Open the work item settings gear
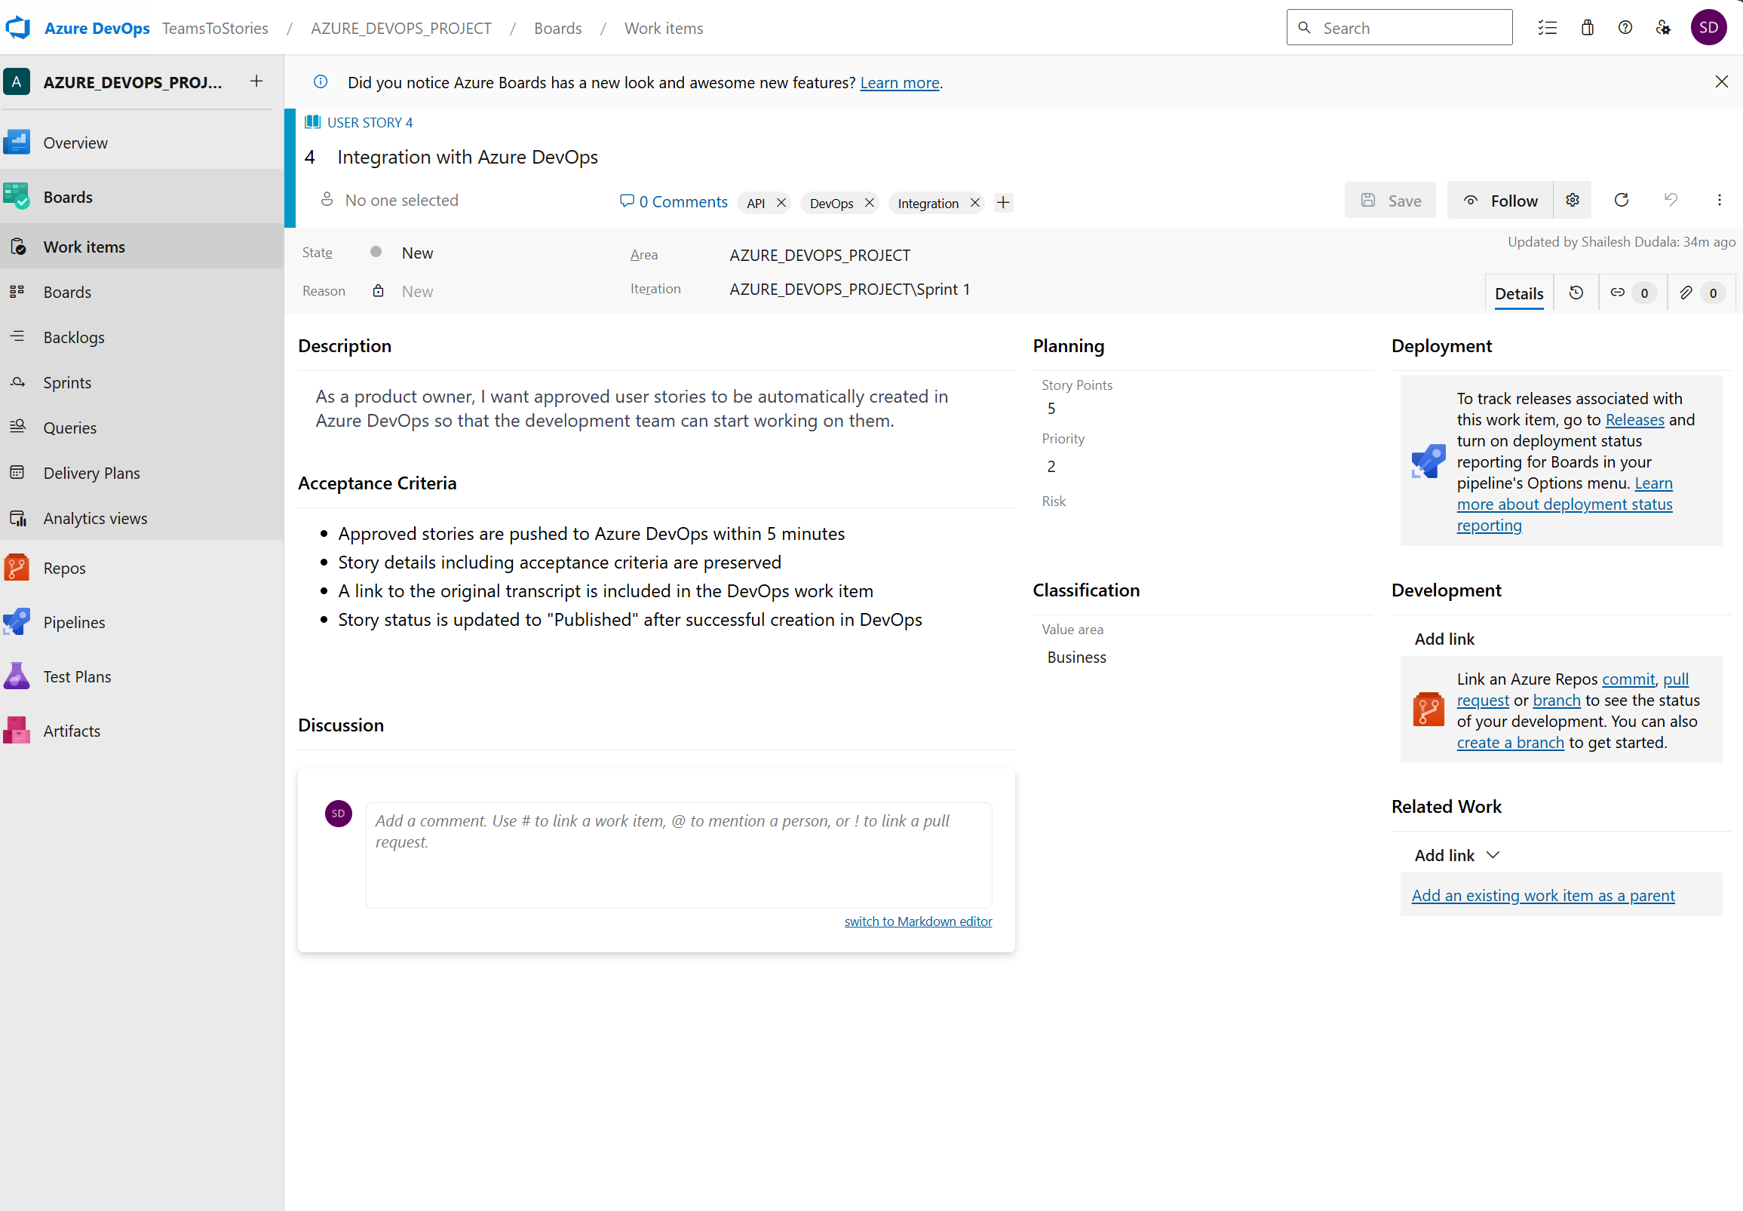This screenshot has width=1743, height=1211. point(1573,201)
